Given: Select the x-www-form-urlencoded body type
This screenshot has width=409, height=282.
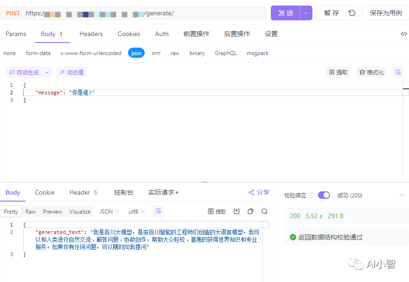Looking at the screenshot, I should (91, 53).
